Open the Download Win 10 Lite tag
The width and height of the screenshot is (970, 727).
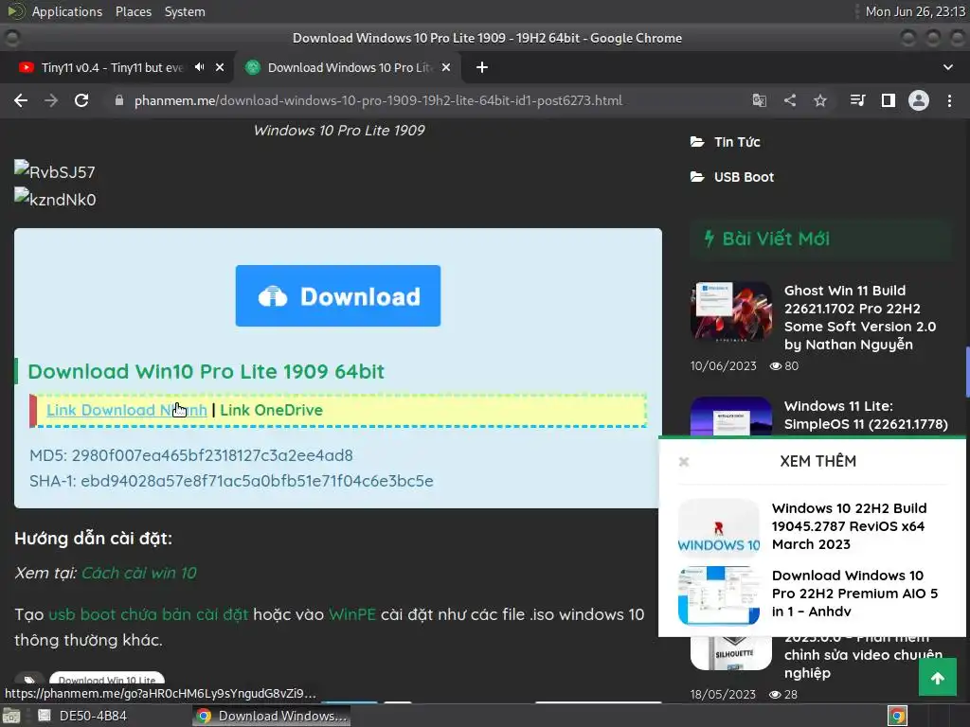click(x=107, y=680)
